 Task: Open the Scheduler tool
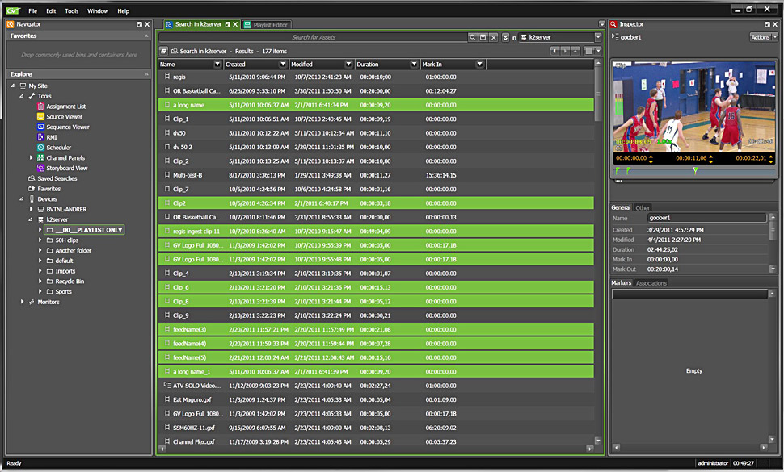click(x=58, y=148)
